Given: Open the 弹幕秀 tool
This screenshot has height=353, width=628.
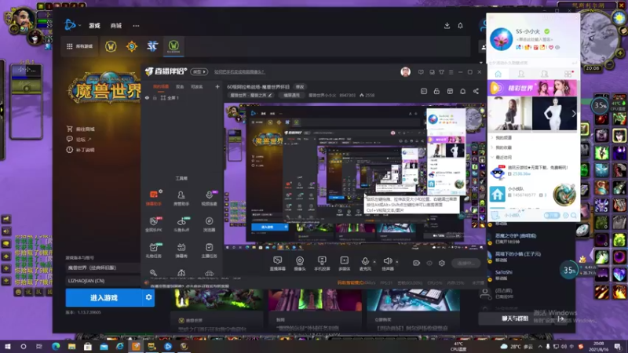Looking at the screenshot, I should click(181, 250).
